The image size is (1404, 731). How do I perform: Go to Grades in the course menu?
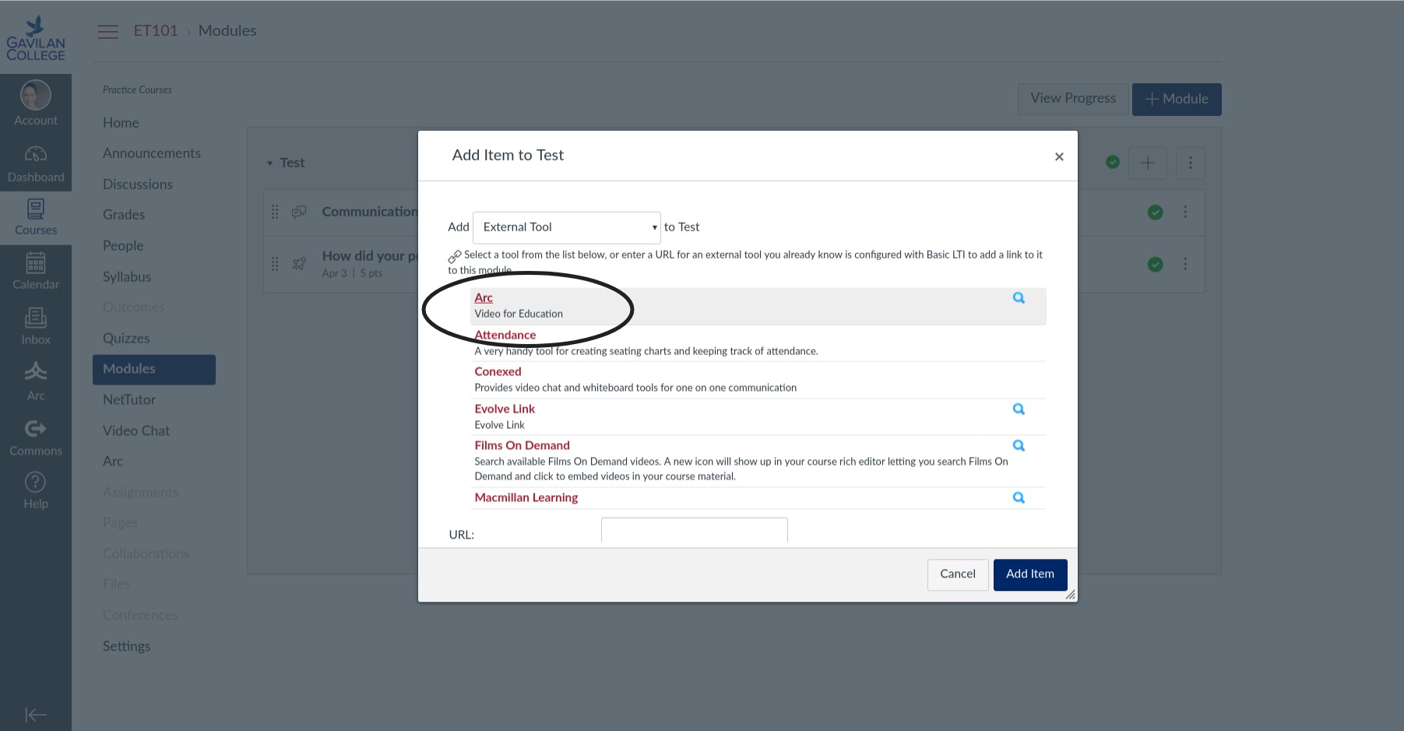[124, 215]
